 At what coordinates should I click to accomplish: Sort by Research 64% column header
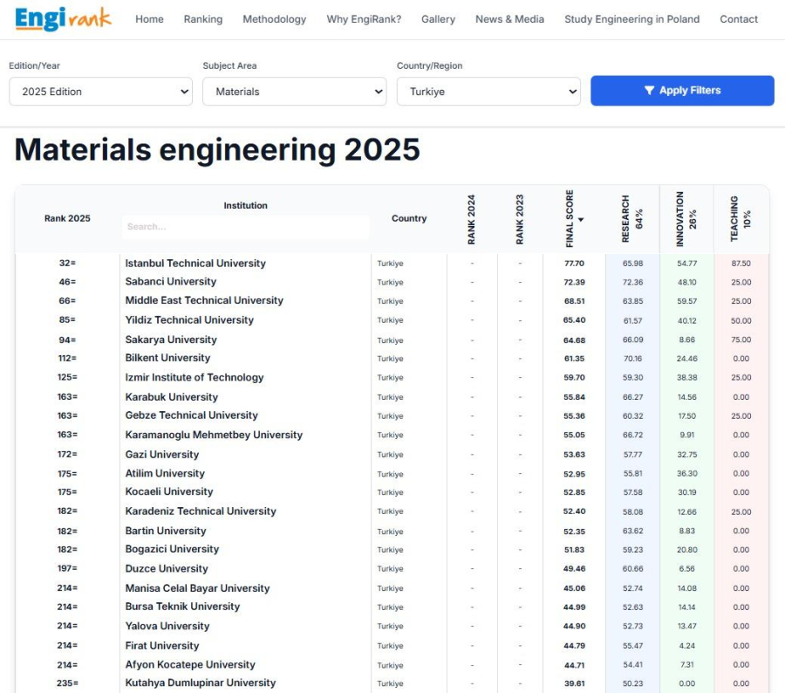point(632,219)
